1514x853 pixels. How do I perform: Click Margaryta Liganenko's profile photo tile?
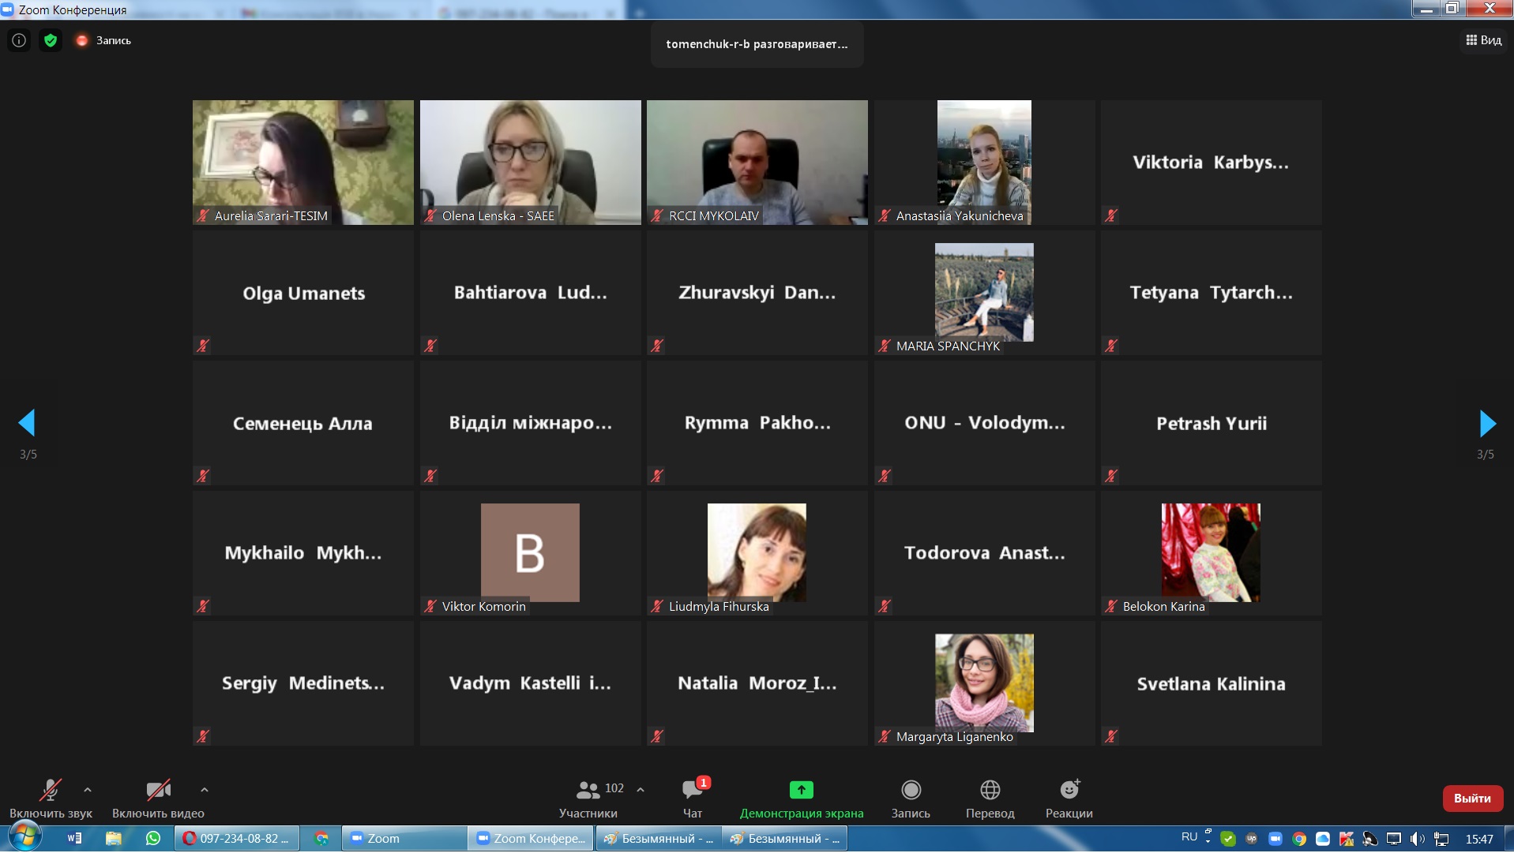(985, 683)
